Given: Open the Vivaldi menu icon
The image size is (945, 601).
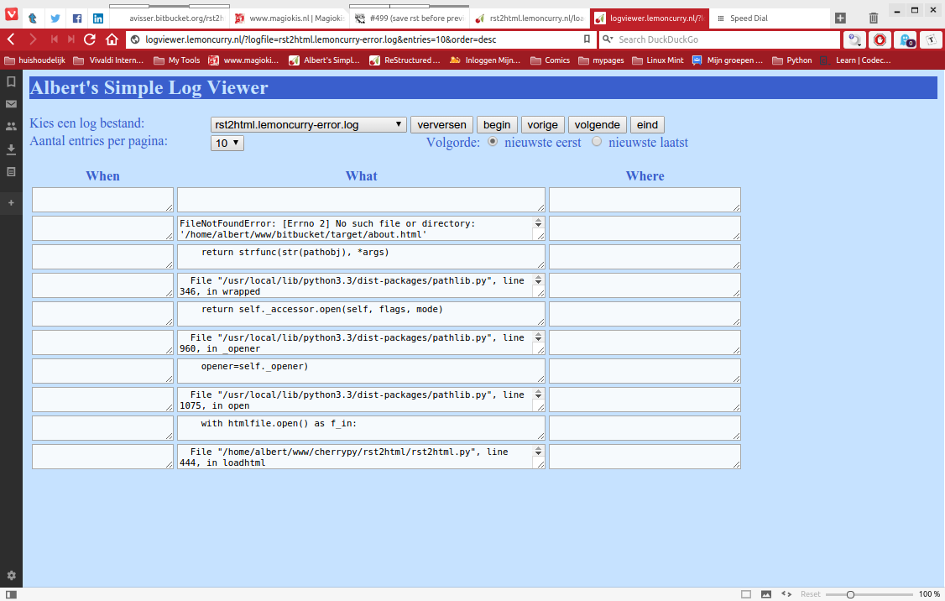Looking at the screenshot, I should point(12,13).
